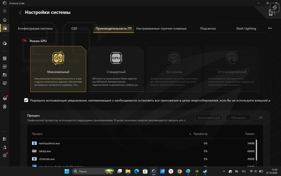This screenshot has height=176, width=281.
Task: Click the Остановить все button
Action: click(209, 118)
